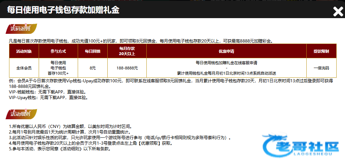345x167 pixels.
Task: Click the 每日回馈 column header
Action: (x=93, y=51)
